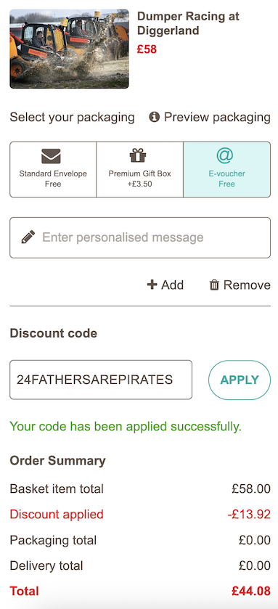Choose Premium Gift Box +£3.50 option

point(140,170)
